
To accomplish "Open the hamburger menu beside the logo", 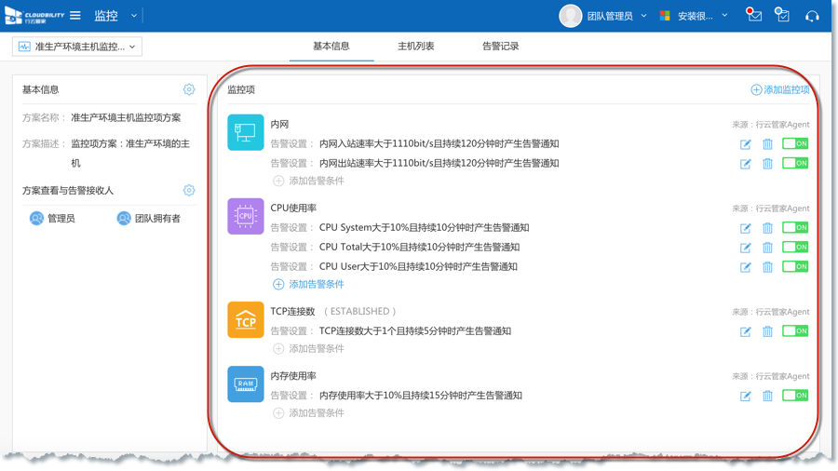I will [75, 16].
